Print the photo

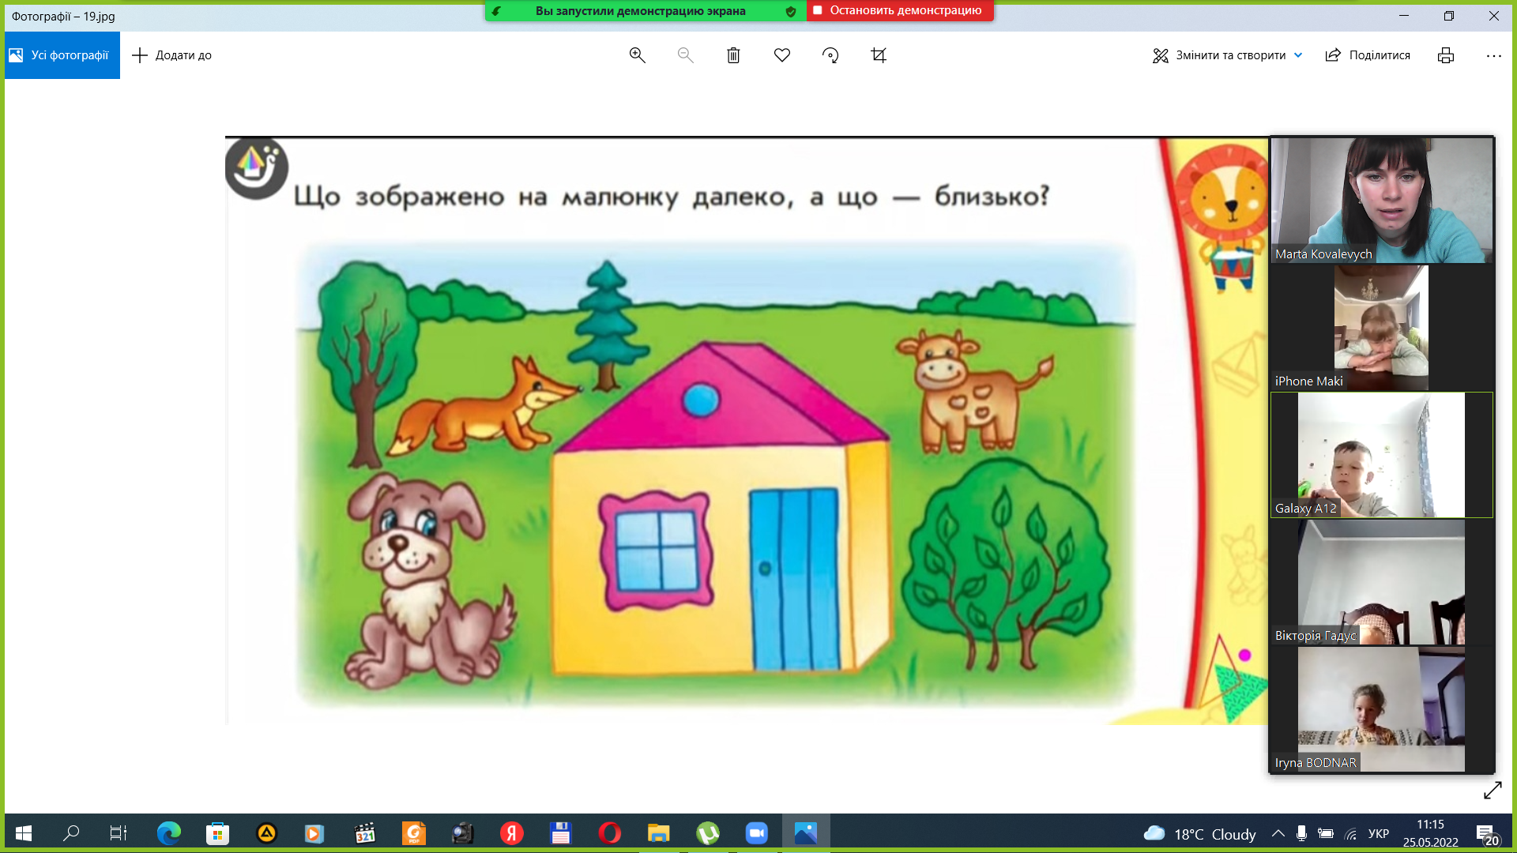1446,55
